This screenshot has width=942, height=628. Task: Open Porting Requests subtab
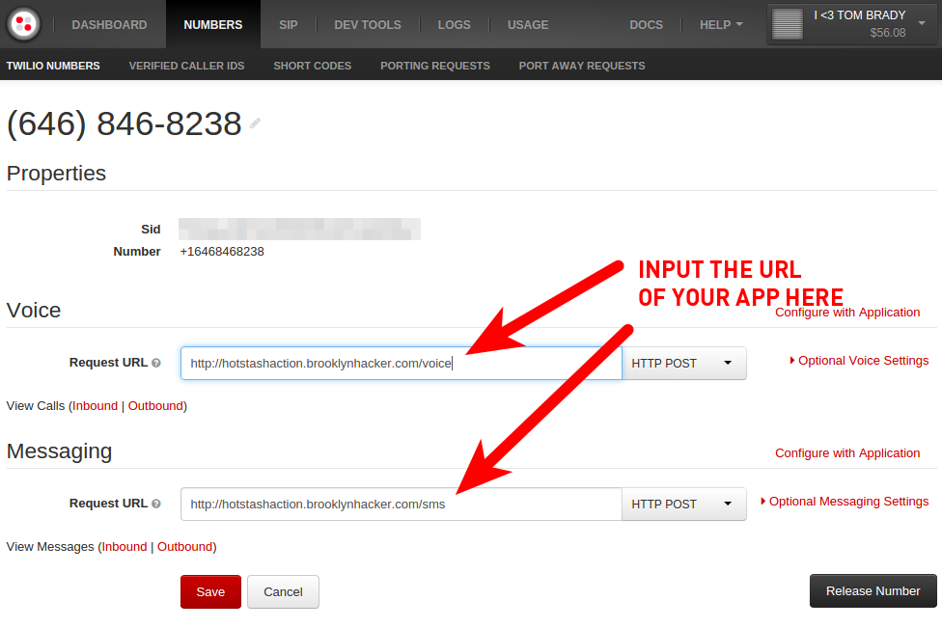(435, 66)
